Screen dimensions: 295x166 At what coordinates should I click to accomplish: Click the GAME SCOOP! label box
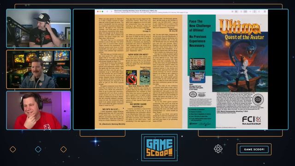click(x=254, y=149)
